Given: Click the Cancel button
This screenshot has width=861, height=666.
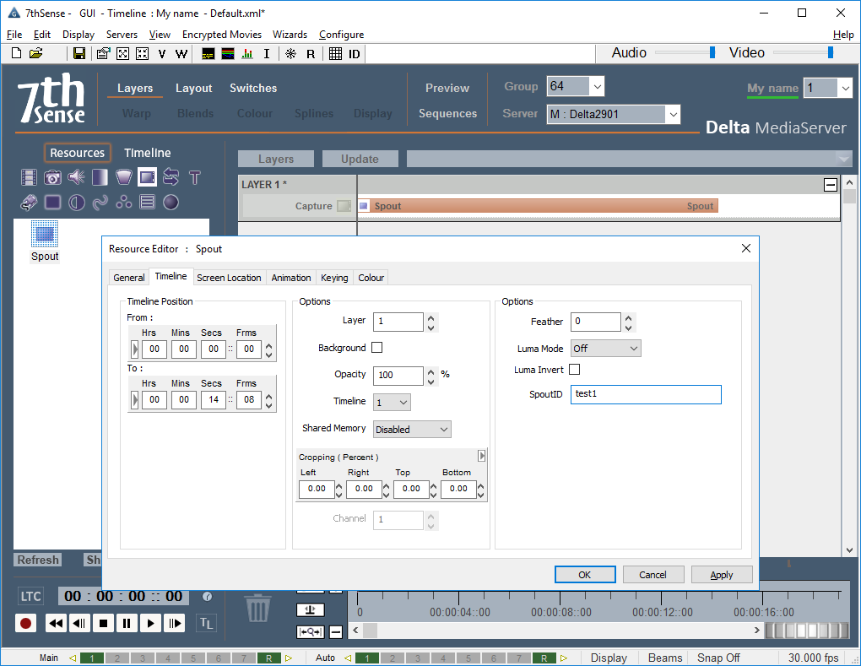Looking at the screenshot, I should point(653,575).
